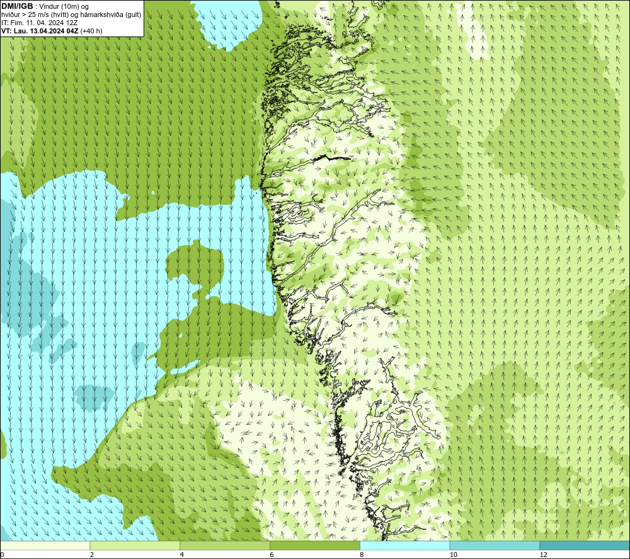Click the 0-2 m/s pale legend swatch
The image size is (630, 559).
click(45, 545)
